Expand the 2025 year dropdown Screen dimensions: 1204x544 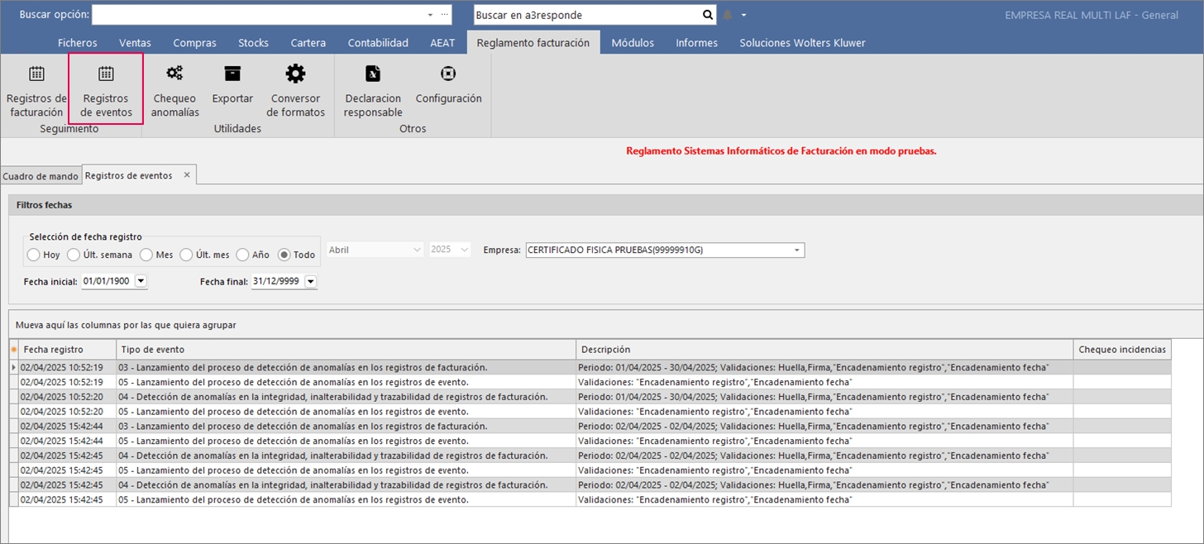[x=465, y=249]
